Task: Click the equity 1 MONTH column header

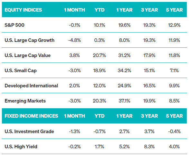Action: coord(74,10)
